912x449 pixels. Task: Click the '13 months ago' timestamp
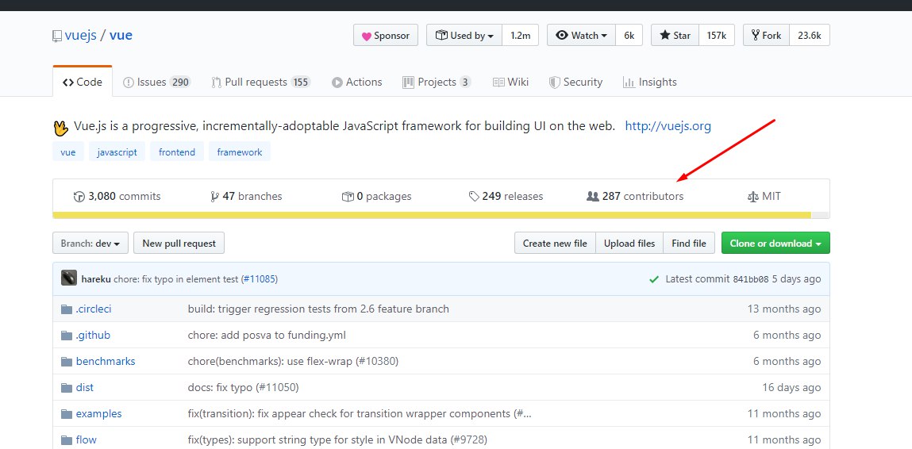coord(784,309)
